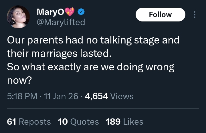
Task: Show who liked via "Likes" label
Action: 133,122
